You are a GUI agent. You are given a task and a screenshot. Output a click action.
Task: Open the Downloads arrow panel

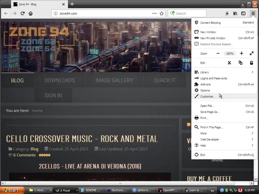[x=227, y=13]
